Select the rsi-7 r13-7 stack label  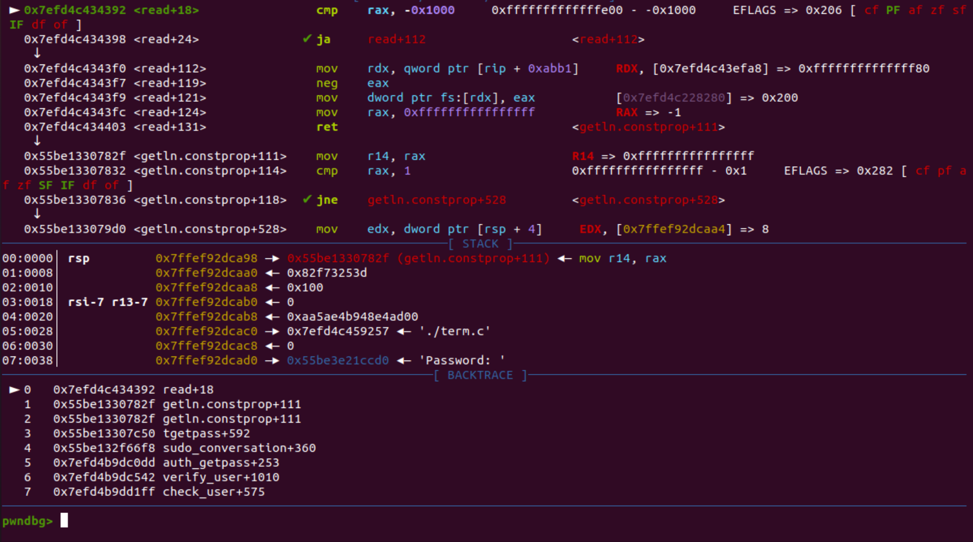(108, 302)
